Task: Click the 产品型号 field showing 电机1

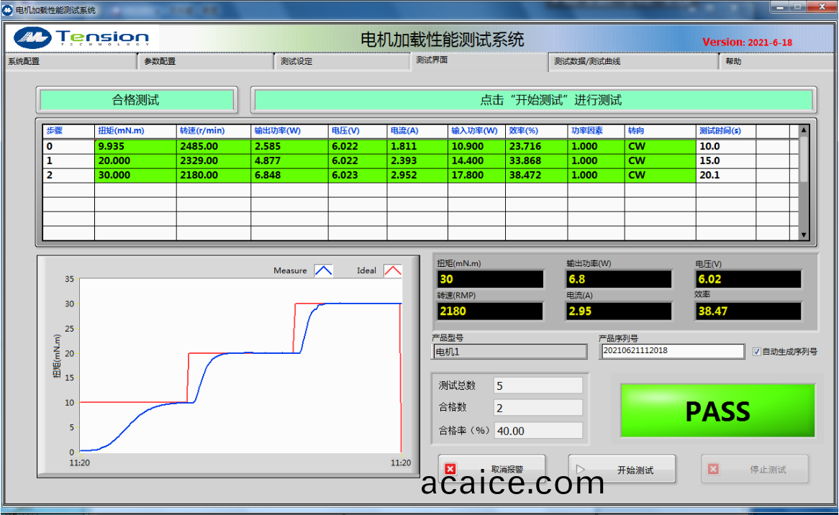Action: point(509,352)
